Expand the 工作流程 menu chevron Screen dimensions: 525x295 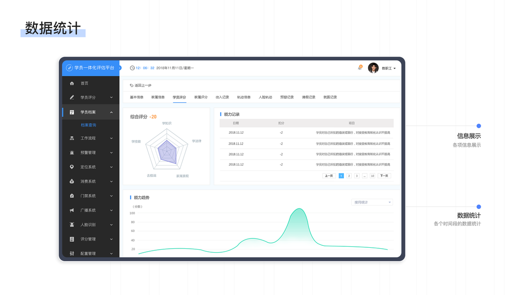coord(111,138)
